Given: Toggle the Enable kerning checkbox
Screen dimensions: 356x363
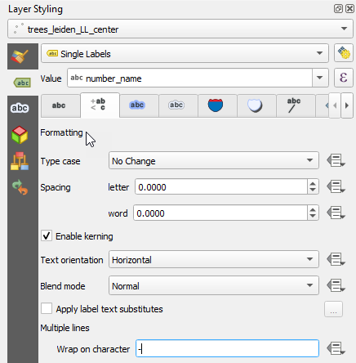Looking at the screenshot, I should point(47,235).
